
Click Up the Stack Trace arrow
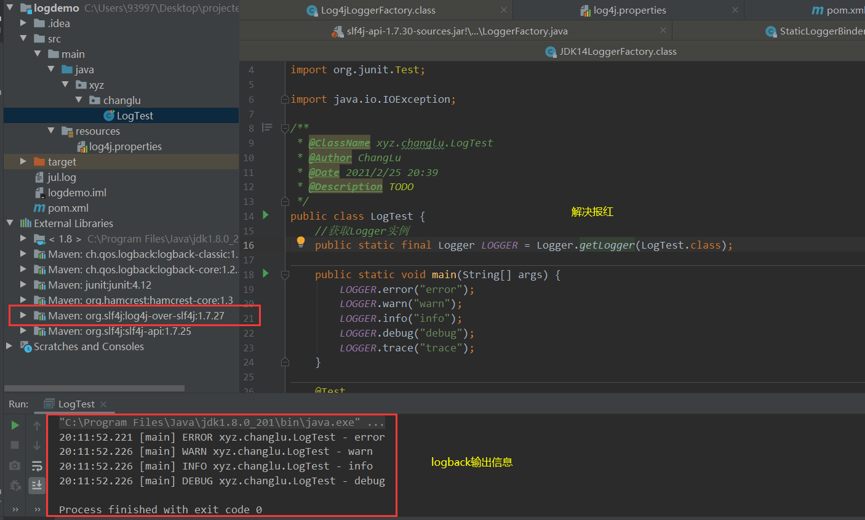click(37, 426)
